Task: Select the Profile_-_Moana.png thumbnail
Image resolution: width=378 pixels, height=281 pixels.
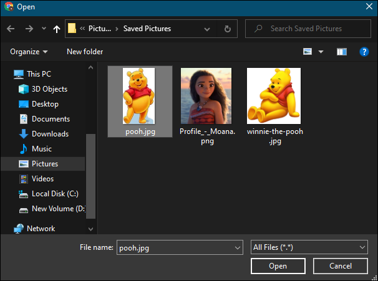Action: (206, 96)
